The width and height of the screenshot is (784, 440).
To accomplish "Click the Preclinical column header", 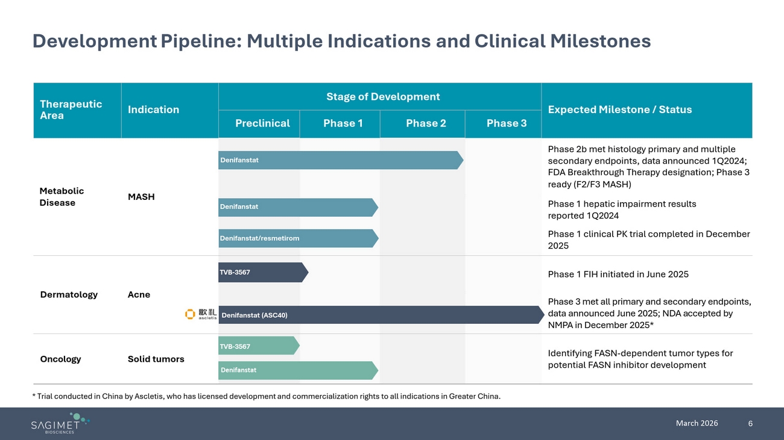I will coord(262,123).
